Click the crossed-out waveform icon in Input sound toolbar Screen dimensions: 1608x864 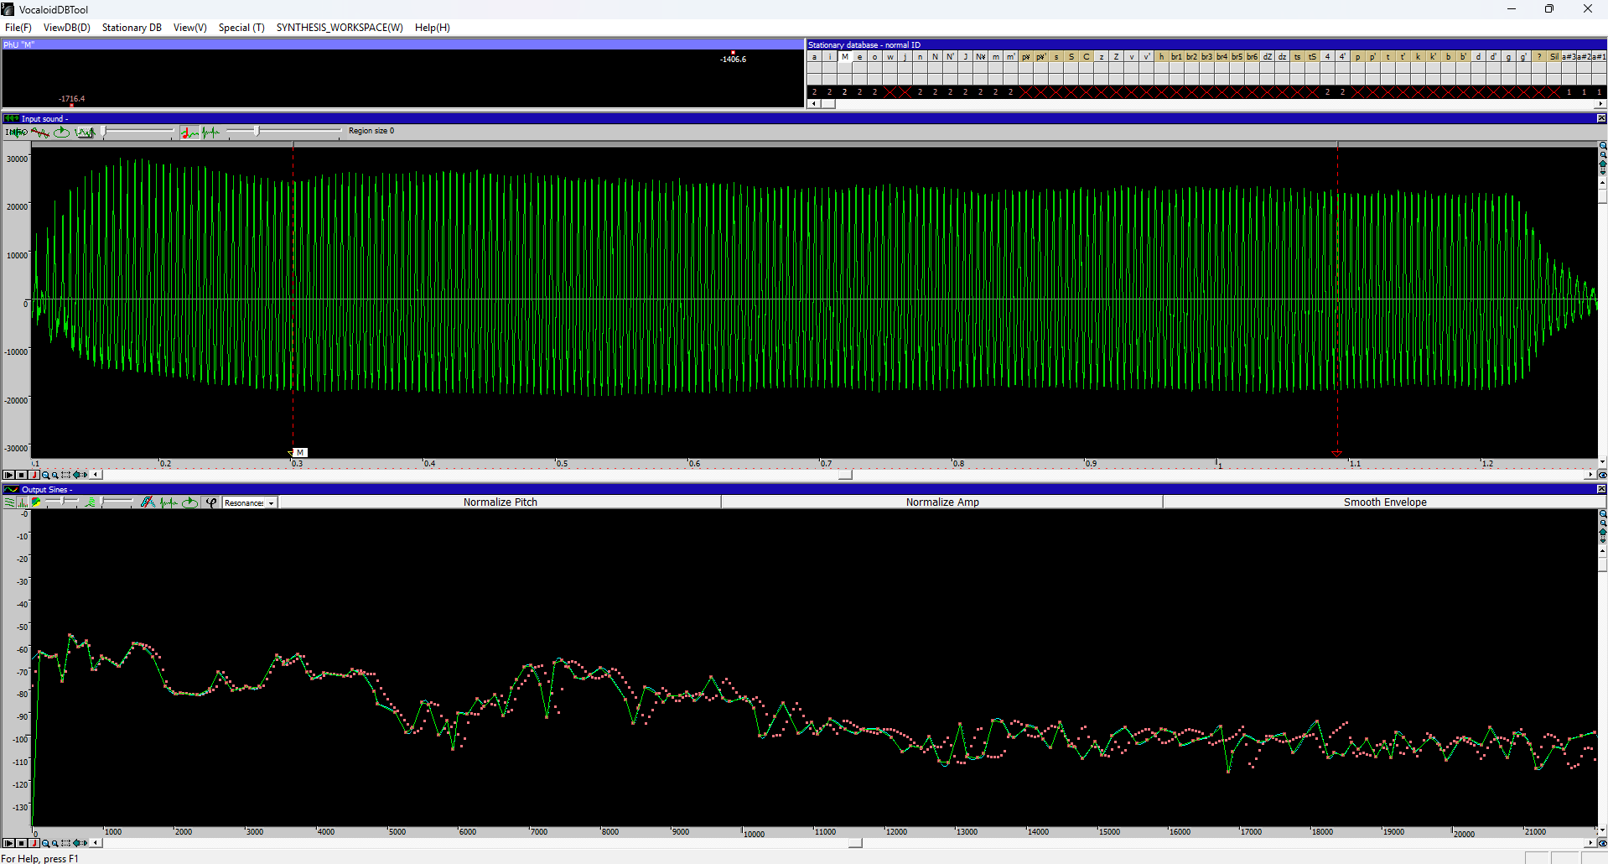[39, 132]
